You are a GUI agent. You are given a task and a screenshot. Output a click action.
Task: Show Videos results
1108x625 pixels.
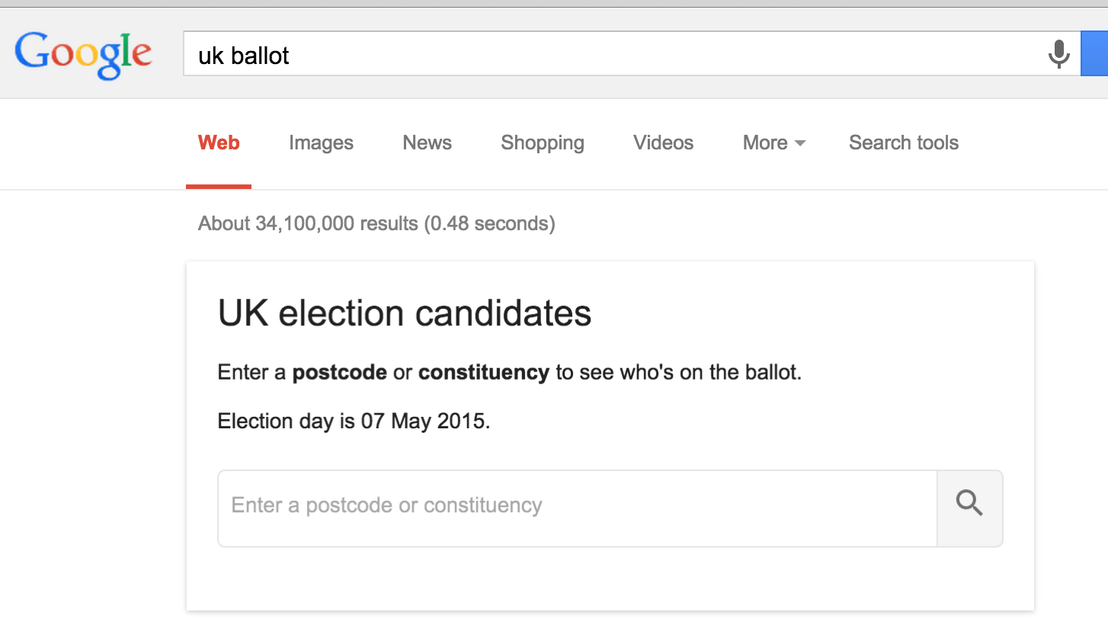click(x=663, y=143)
